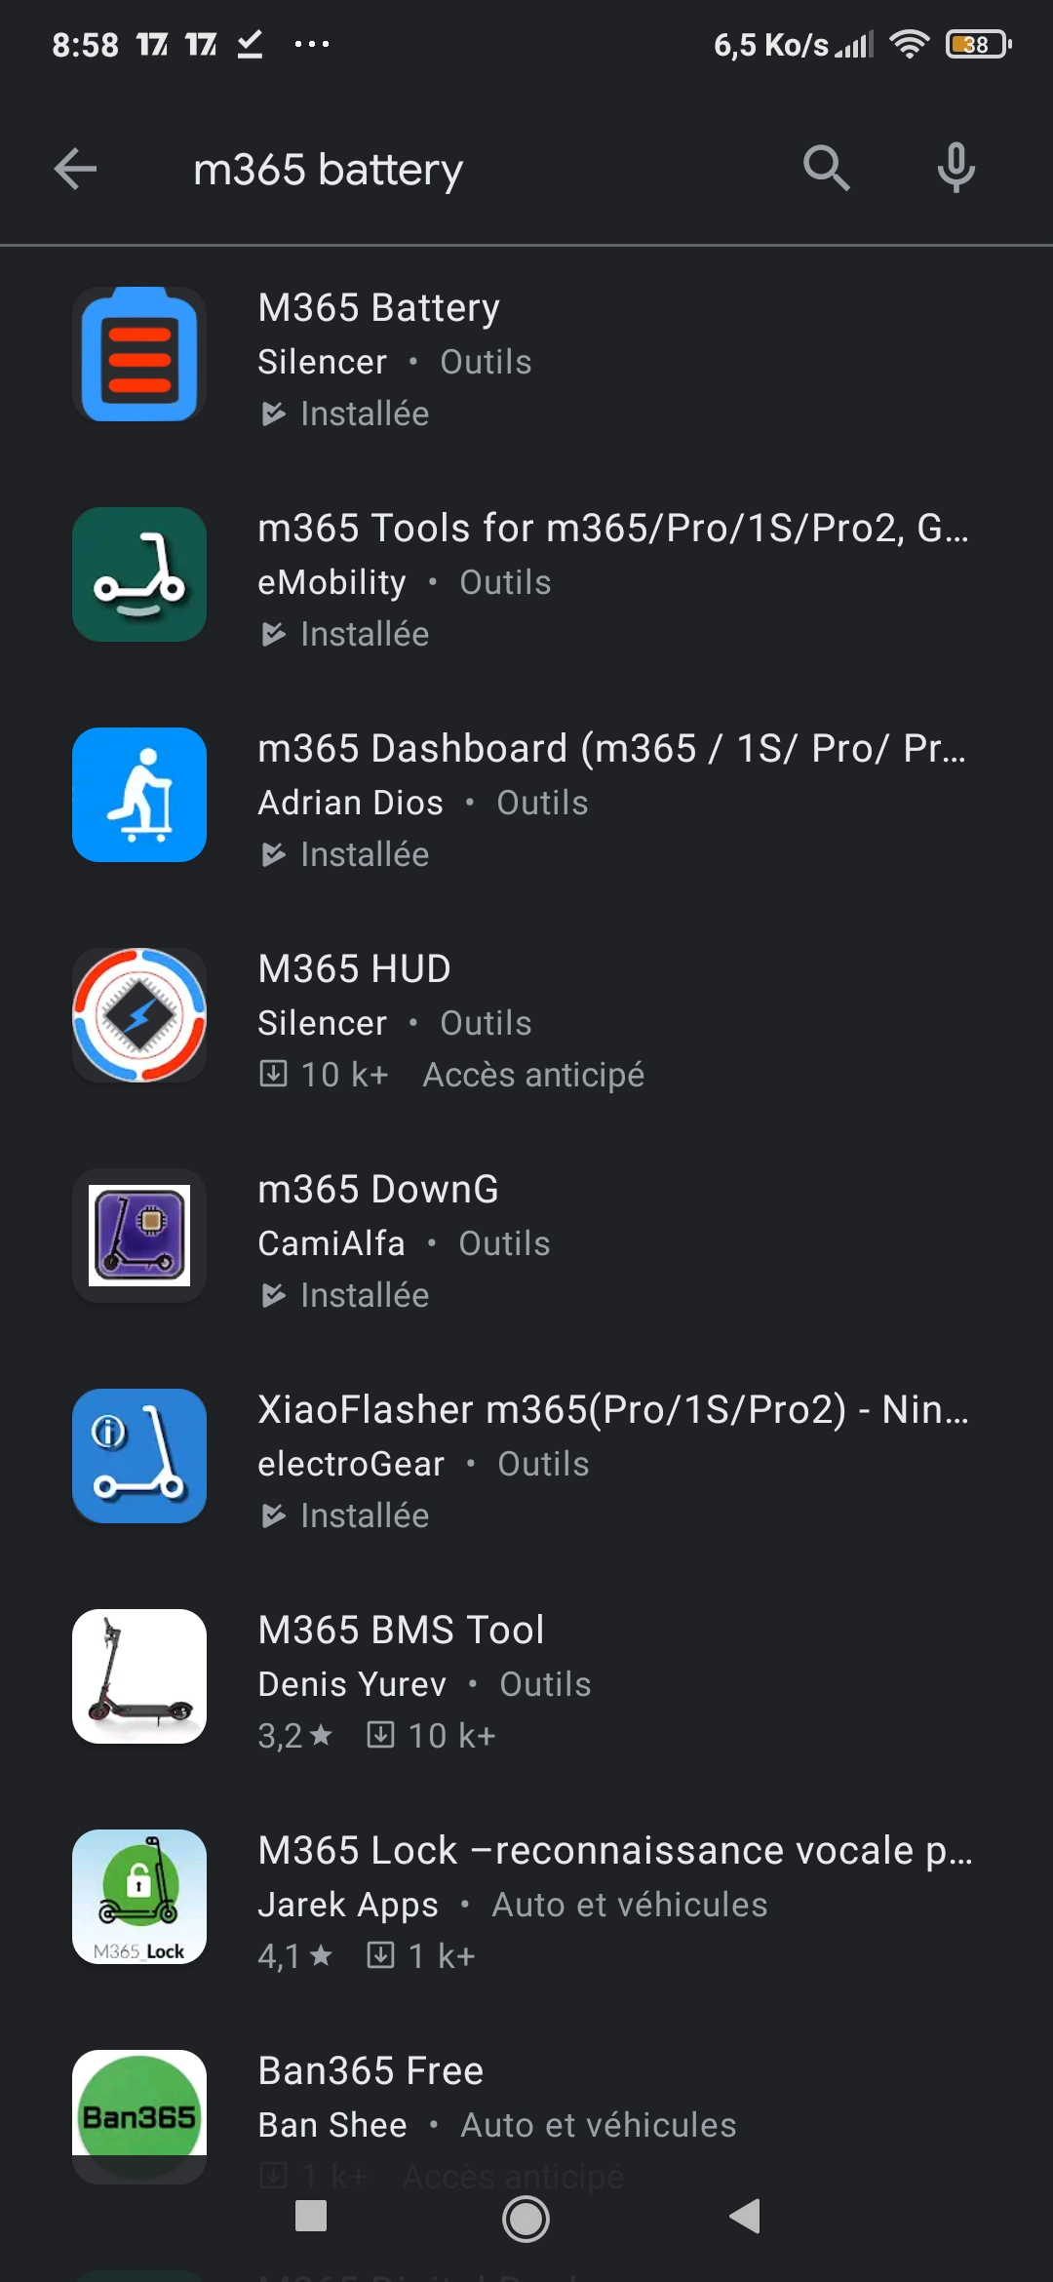Tap the Android recent apps square button
1053x2282 pixels.
311,2216
